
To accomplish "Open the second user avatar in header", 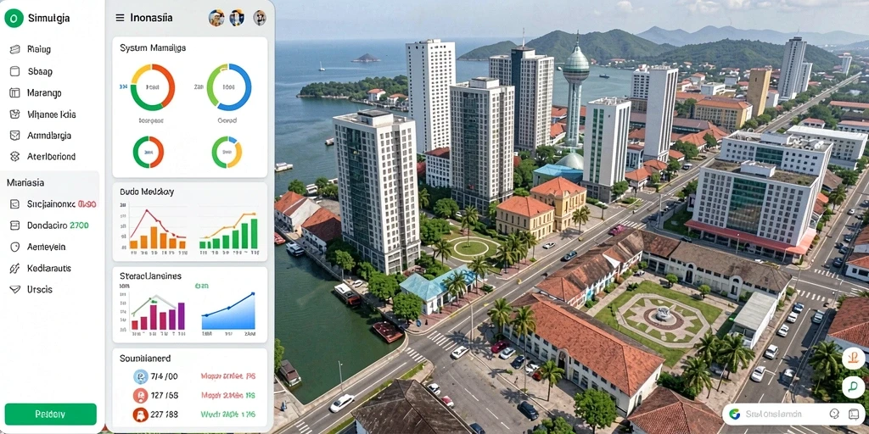I will 237,18.
